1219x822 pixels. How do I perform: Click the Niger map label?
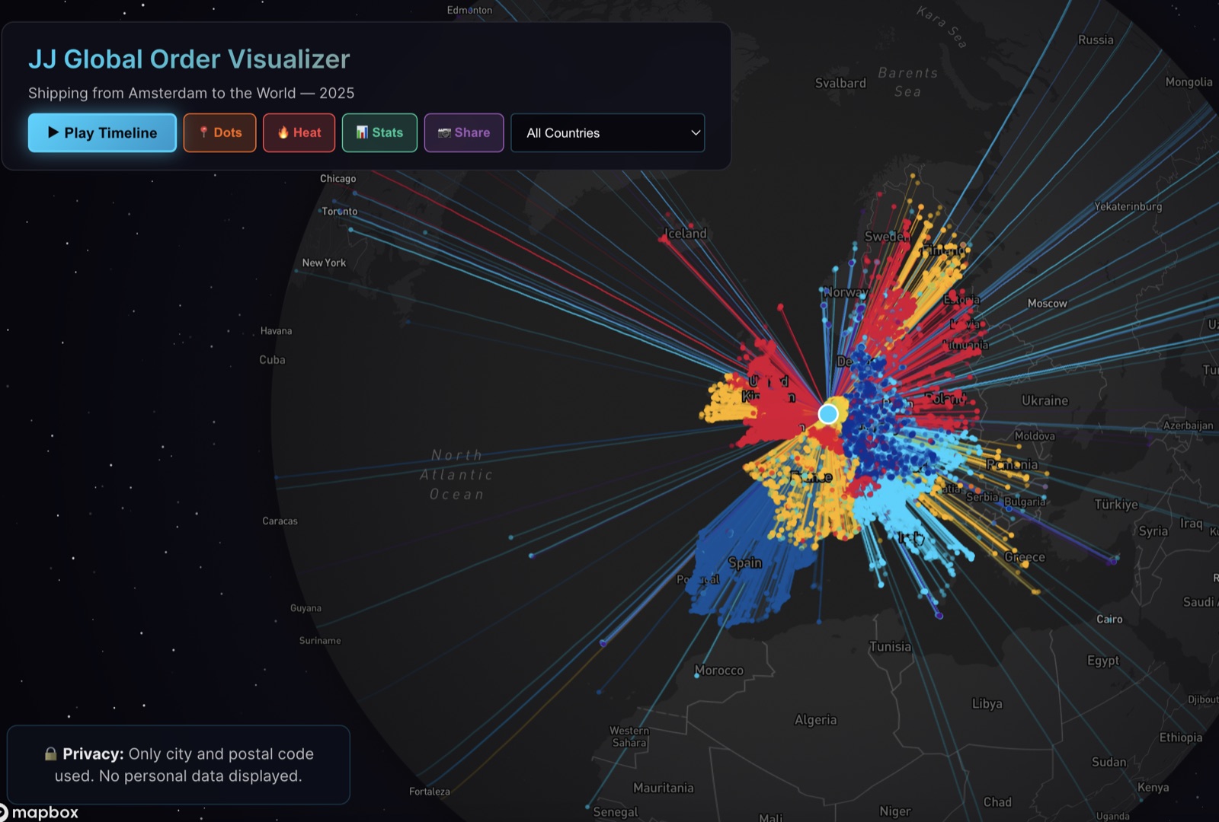[x=895, y=812]
